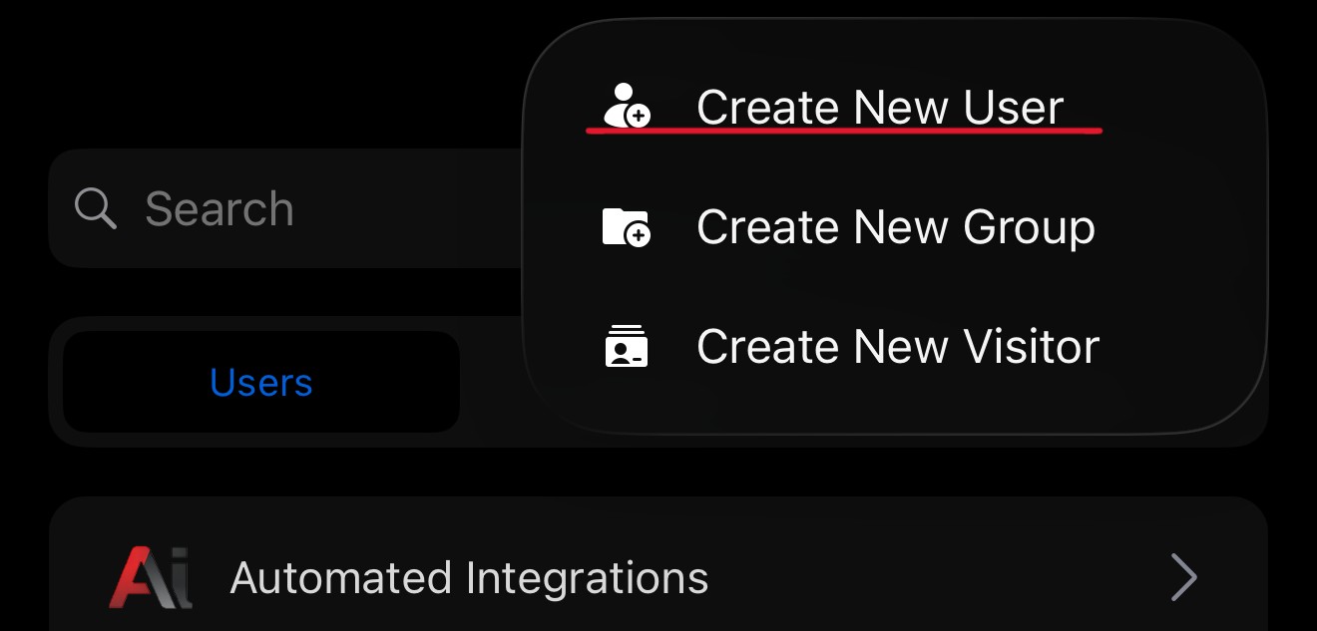The height and width of the screenshot is (631, 1317).
Task: Click the person-plus icon for new user
Action: click(628, 106)
